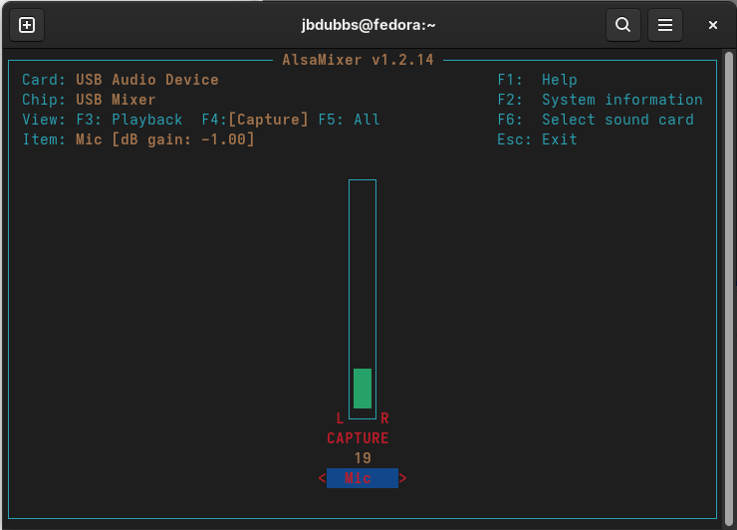Close the terminal window
The image size is (737, 530).
(713, 25)
